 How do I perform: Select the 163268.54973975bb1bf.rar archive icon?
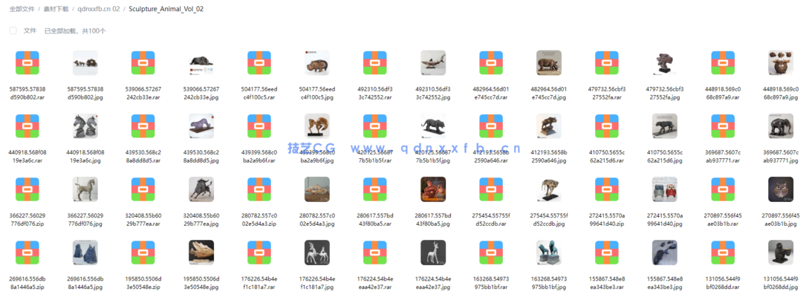(491, 252)
